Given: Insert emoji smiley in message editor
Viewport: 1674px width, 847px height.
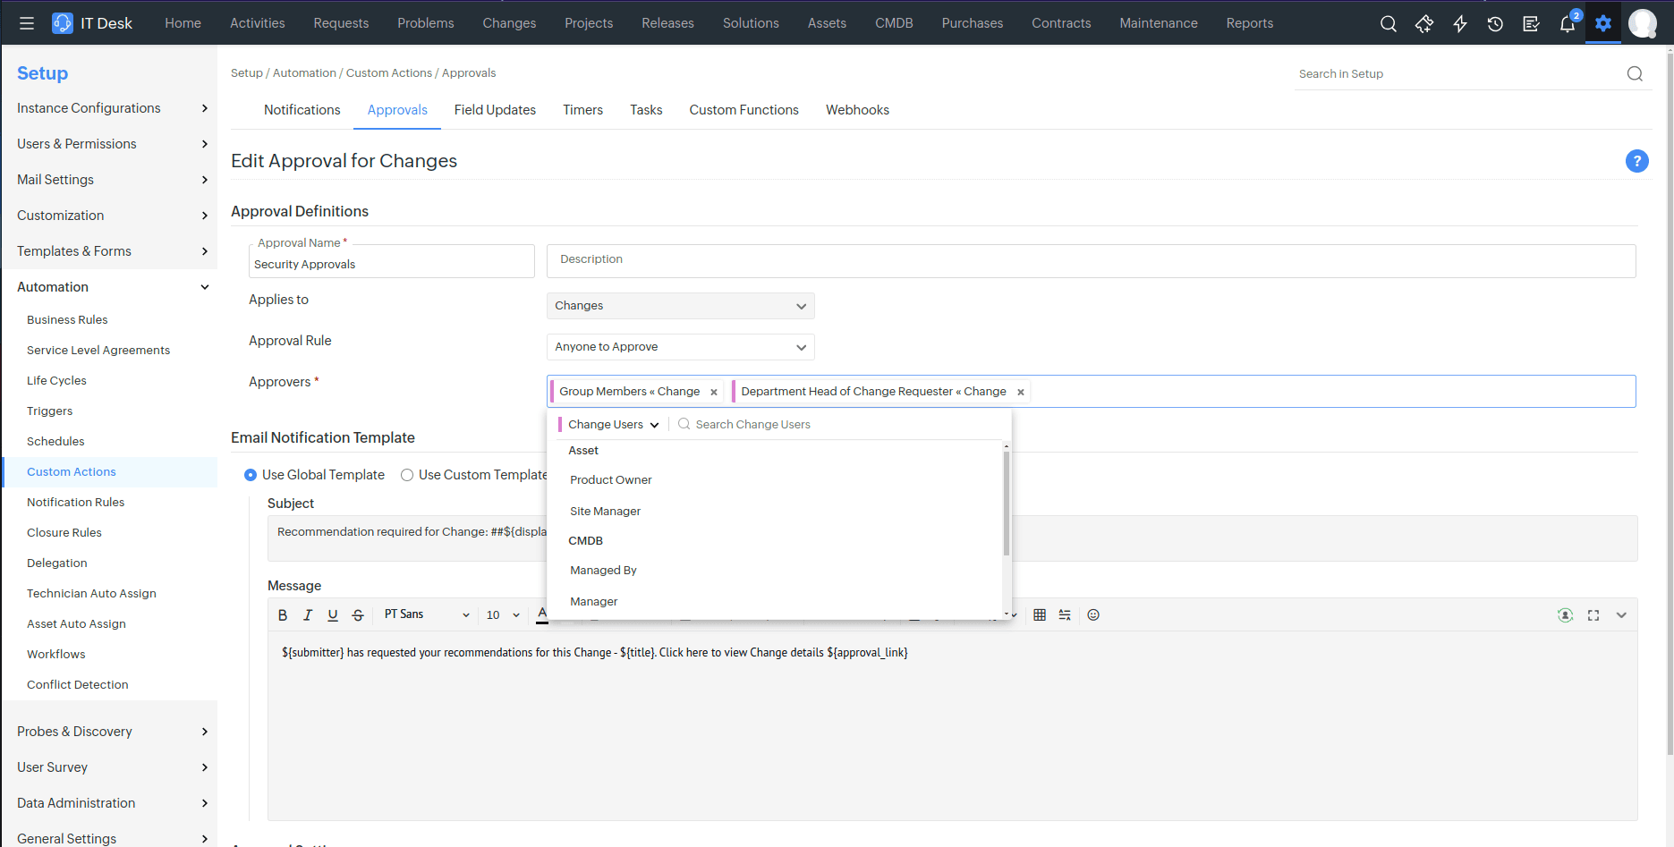Looking at the screenshot, I should coord(1092,615).
